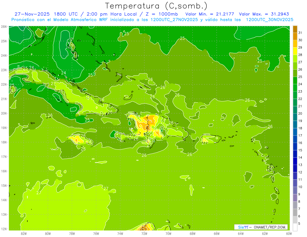Click the "15N" latitude axis label
This screenshot has height=237, width=307.
[x=4, y=186]
